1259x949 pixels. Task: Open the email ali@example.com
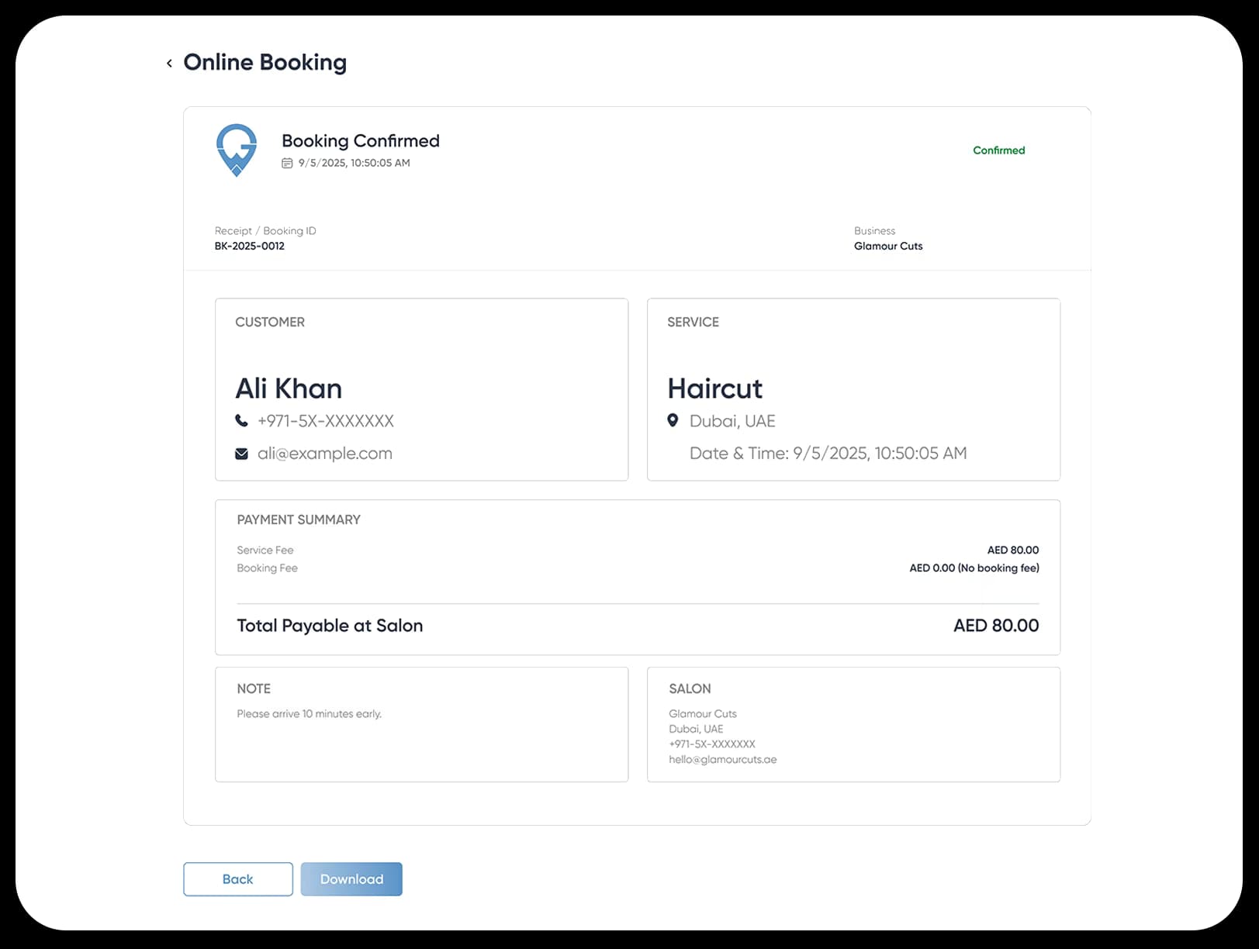click(x=324, y=453)
